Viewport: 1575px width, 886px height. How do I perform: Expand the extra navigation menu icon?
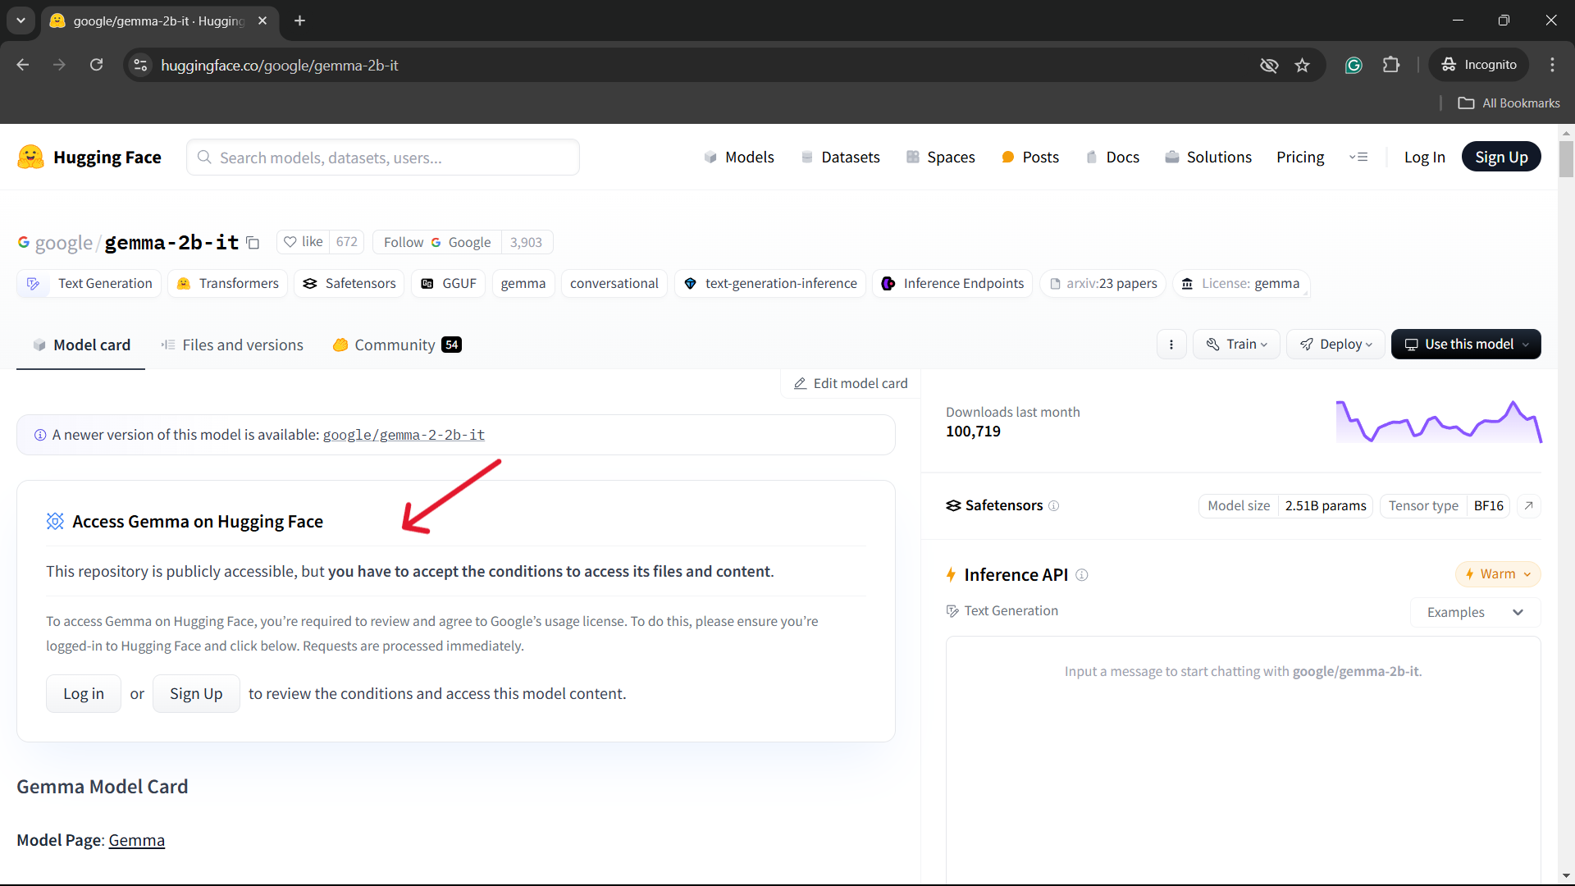(x=1358, y=157)
